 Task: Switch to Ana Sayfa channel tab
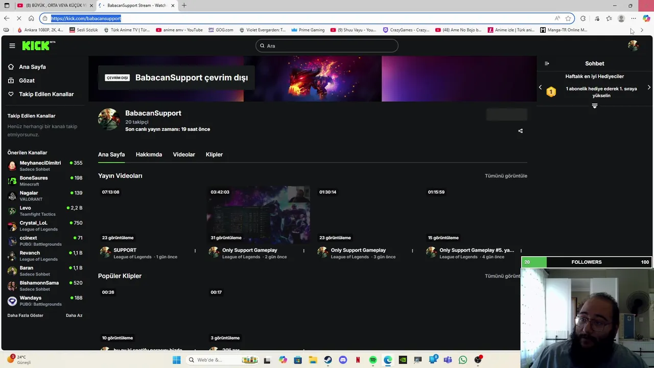(x=111, y=154)
